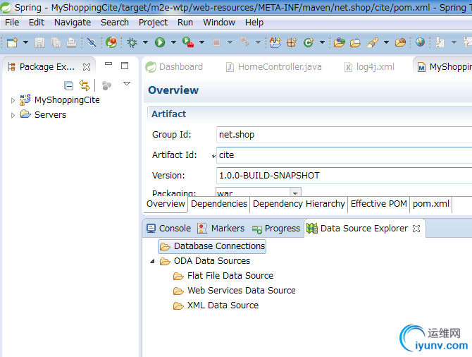The height and width of the screenshot is (357, 472).
Task: Switch to the Dependencies POM tab
Action: (x=219, y=204)
